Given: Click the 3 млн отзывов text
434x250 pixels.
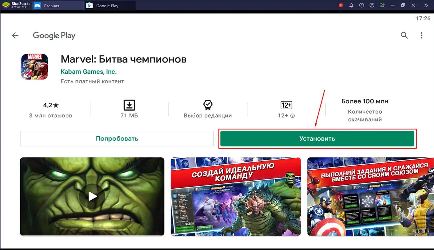Looking at the screenshot, I should tap(51, 116).
